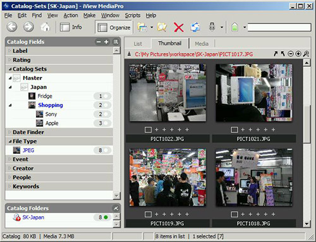Select the Apple catalog set

52,123
